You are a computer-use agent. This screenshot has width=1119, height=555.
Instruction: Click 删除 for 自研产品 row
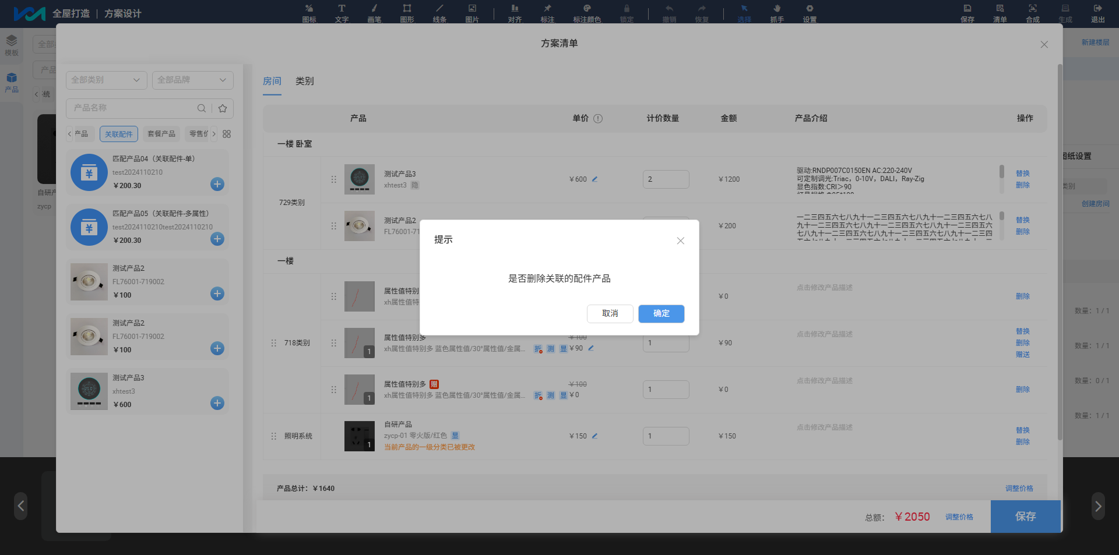click(1023, 442)
